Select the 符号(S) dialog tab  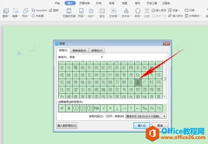pos(63,50)
